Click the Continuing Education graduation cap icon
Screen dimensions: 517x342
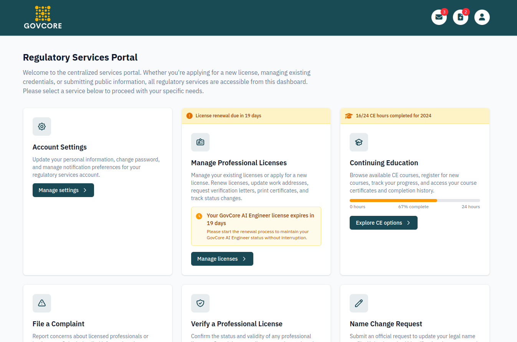[x=359, y=142]
